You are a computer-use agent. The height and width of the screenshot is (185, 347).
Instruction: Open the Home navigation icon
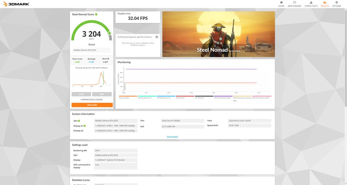[x=281, y=4]
